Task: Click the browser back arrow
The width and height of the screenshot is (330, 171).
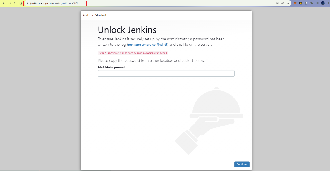Action: 4,3
